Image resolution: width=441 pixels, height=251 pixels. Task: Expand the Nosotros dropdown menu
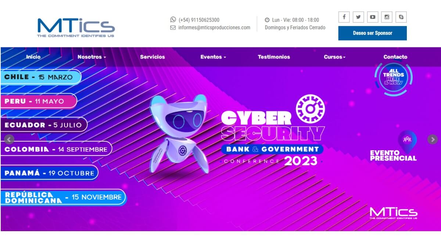(92, 57)
